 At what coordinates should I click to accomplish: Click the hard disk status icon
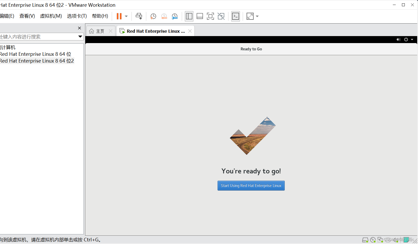coord(365,240)
